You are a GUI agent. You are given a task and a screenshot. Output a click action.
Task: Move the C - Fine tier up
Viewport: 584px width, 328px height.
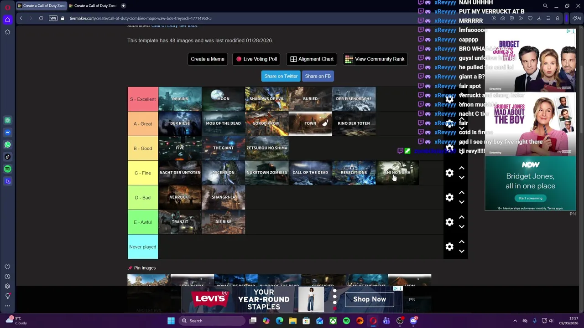click(x=462, y=168)
